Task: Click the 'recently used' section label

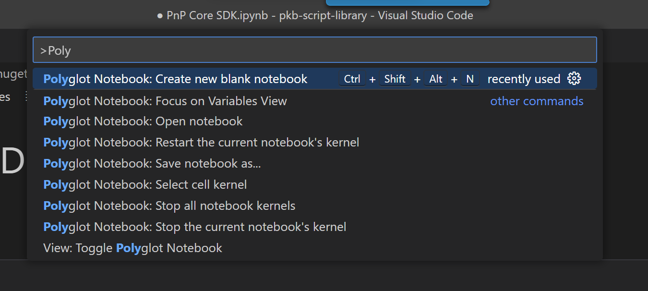Action: point(524,79)
